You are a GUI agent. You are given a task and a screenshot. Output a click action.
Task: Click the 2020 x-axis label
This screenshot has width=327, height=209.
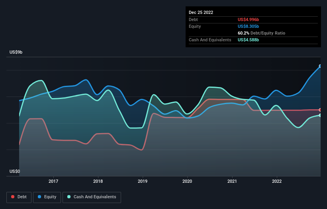pyautogui.click(x=187, y=181)
